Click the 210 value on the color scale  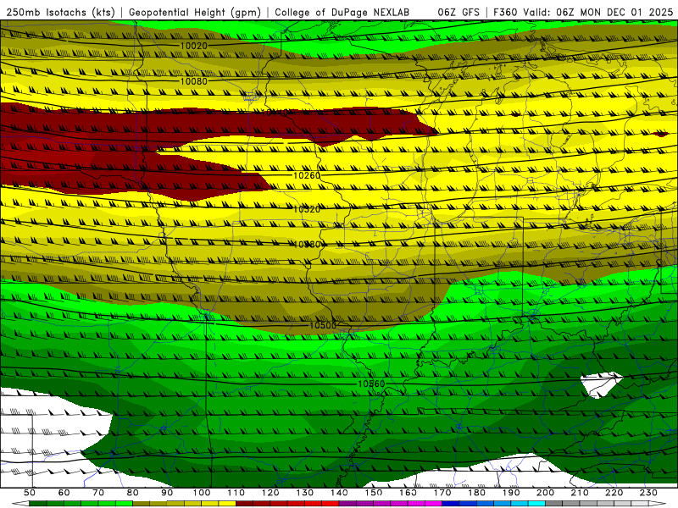click(580, 493)
